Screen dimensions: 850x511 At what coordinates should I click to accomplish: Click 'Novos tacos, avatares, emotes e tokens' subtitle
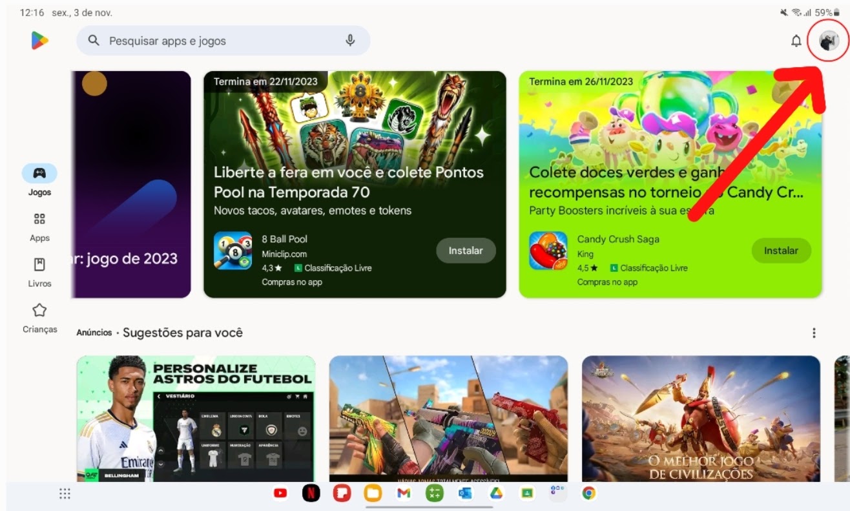[x=313, y=211]
